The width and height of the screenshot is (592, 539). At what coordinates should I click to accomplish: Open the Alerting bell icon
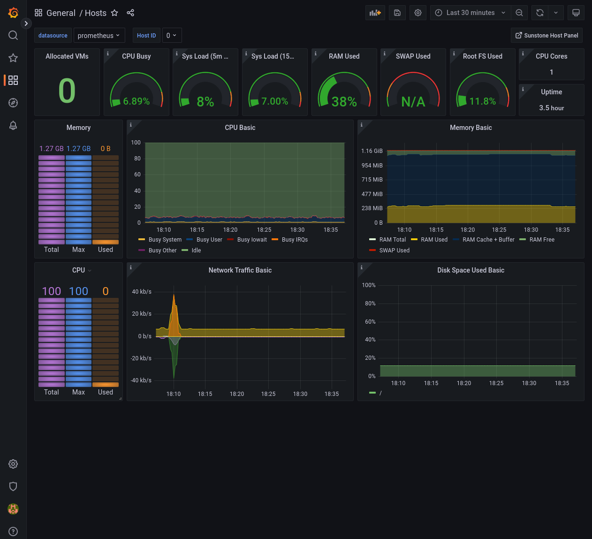pos(13,125)
